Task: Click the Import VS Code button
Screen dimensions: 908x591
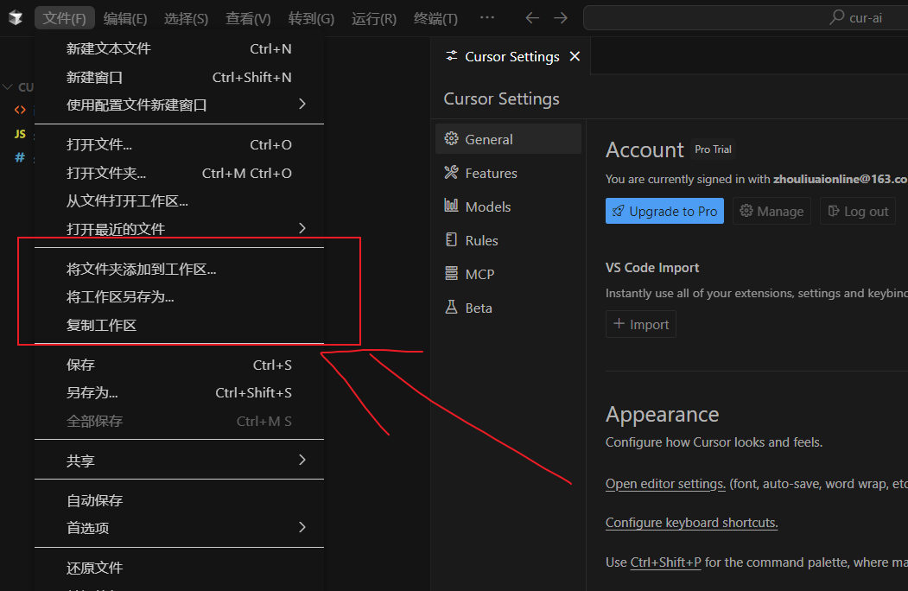Action: (640, 324)
